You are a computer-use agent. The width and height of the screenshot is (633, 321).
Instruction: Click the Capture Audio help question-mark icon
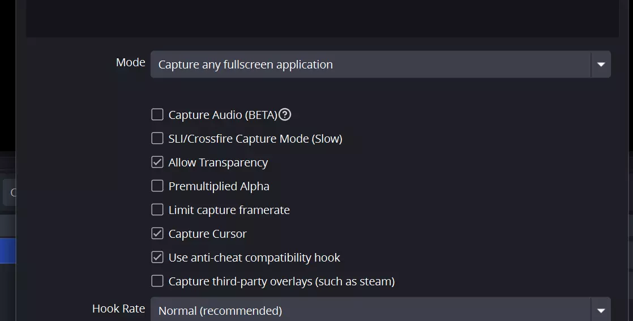[x=285, y=115]
